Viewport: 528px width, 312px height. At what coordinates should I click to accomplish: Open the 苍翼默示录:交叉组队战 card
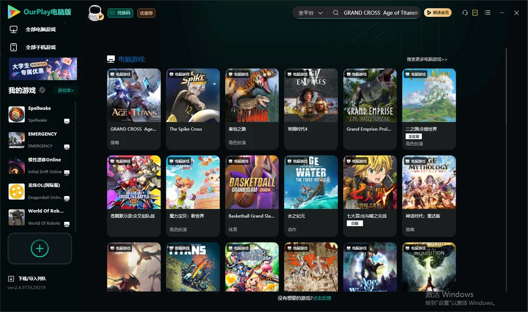[134, 196]
